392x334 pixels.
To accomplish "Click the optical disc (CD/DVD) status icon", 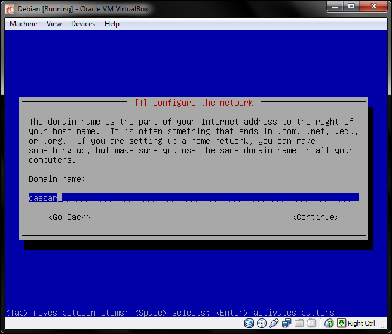I will coord(262,323).
